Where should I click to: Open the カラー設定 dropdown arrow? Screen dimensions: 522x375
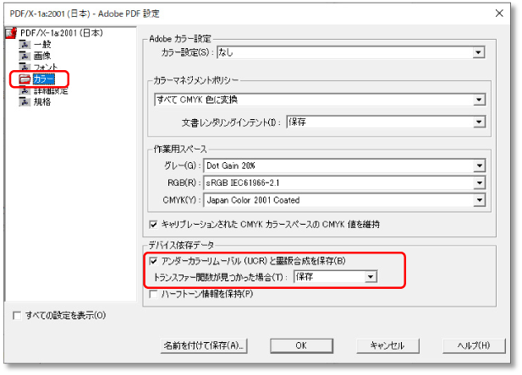point(478,52)
